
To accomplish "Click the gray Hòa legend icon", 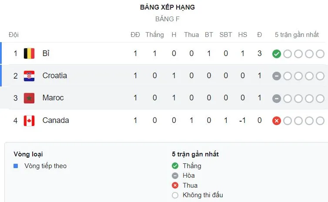I will pyautogui.click(x=175, y=176).
